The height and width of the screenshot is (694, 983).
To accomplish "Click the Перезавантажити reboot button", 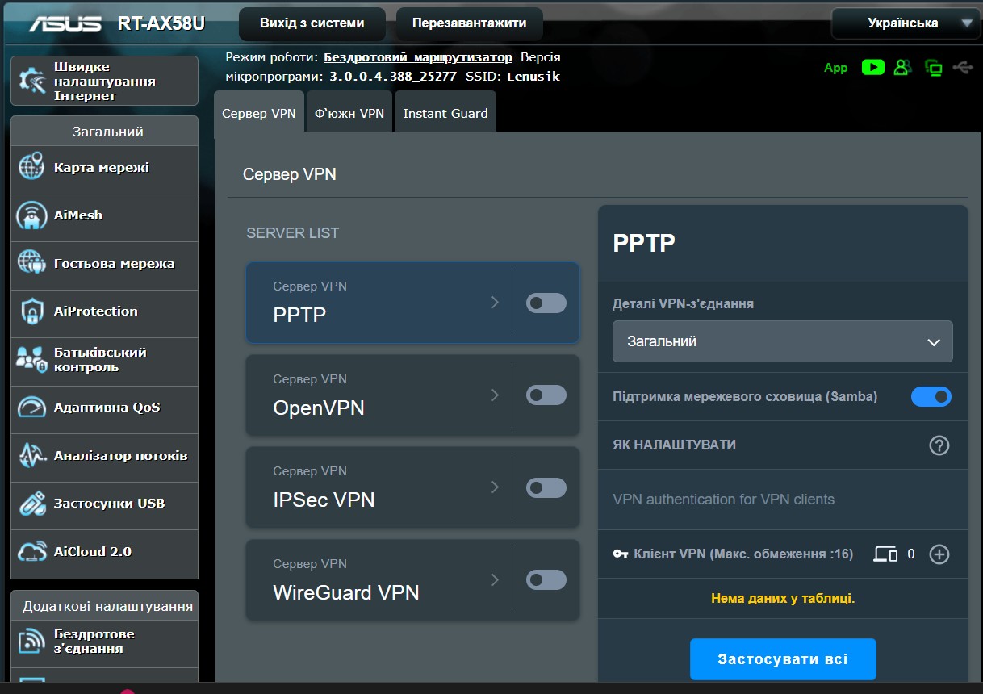I will [469, 23].
